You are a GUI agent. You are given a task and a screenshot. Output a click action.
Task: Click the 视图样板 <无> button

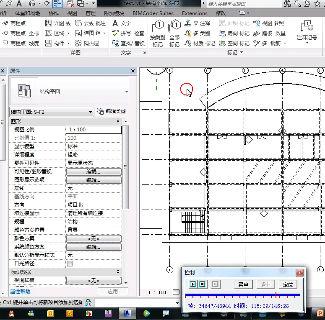click(94, 281)
